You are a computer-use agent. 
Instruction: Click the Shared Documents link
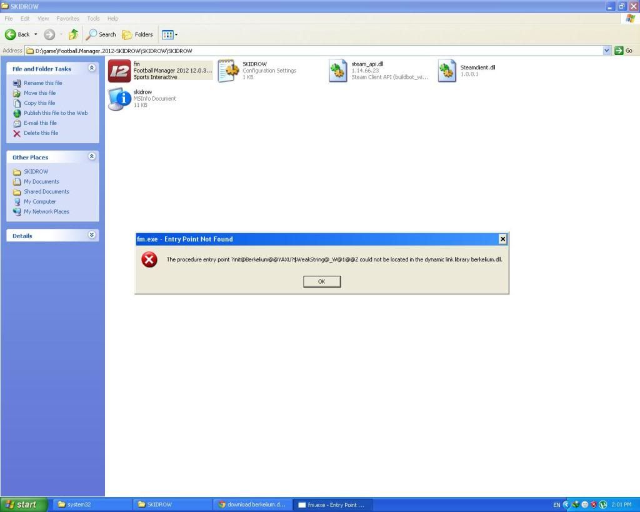pyautogui.click(x=46, y=192)
